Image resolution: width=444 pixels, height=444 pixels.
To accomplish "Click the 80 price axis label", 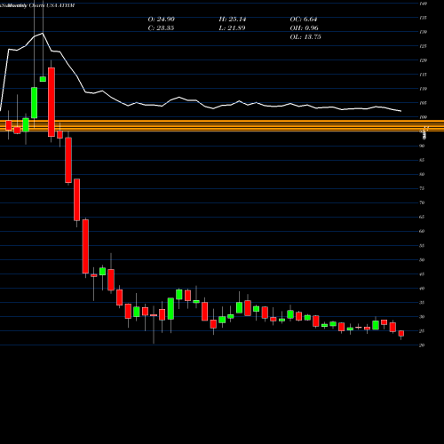I will click(422, 174).
